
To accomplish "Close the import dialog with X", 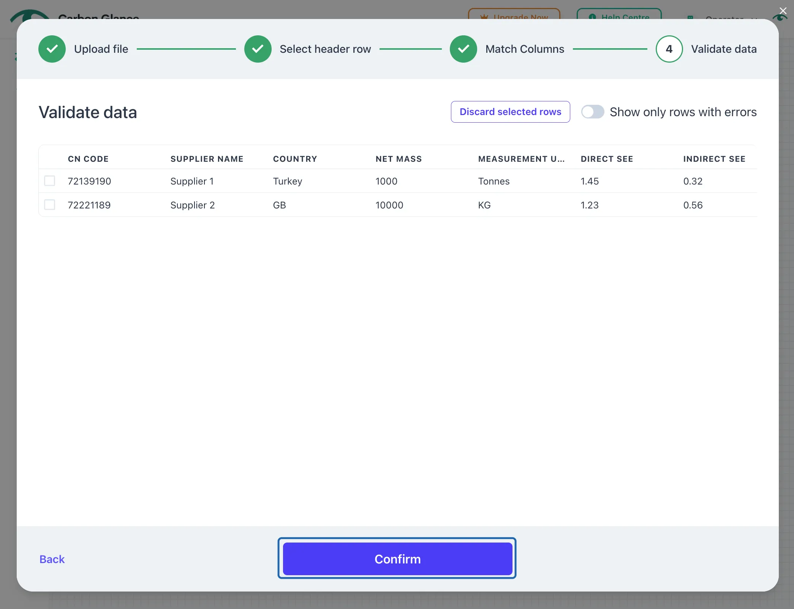I will [x=783, y=11].
